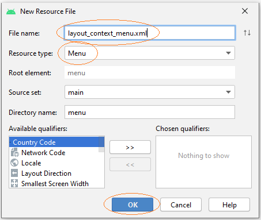The width and height of the screenshot is (261, 220).
Task: Select the Layout Direction arrow icon
Action: pyautogui.click(x=14, y=173)
